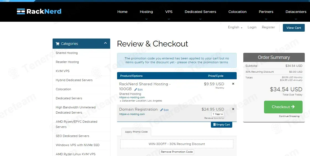Remove Domain Registration with X icon

point(233,109)
